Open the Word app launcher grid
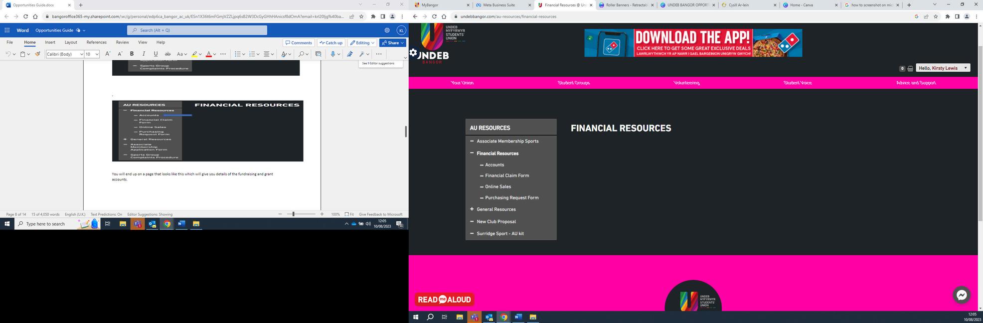Screen dimensions: 983x323 (x=7, y=30)
